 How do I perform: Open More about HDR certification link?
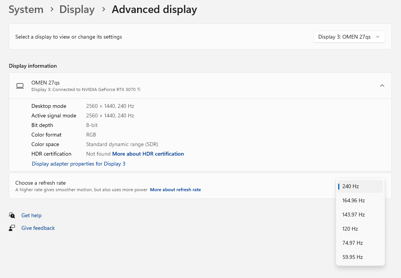pos(148,154)
